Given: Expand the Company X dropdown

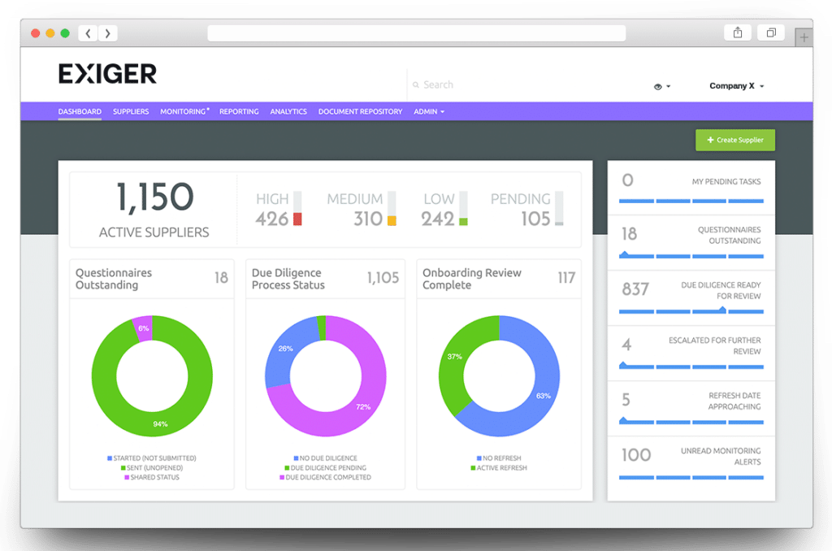Looking at the screenshot, I should pos(736,86).
